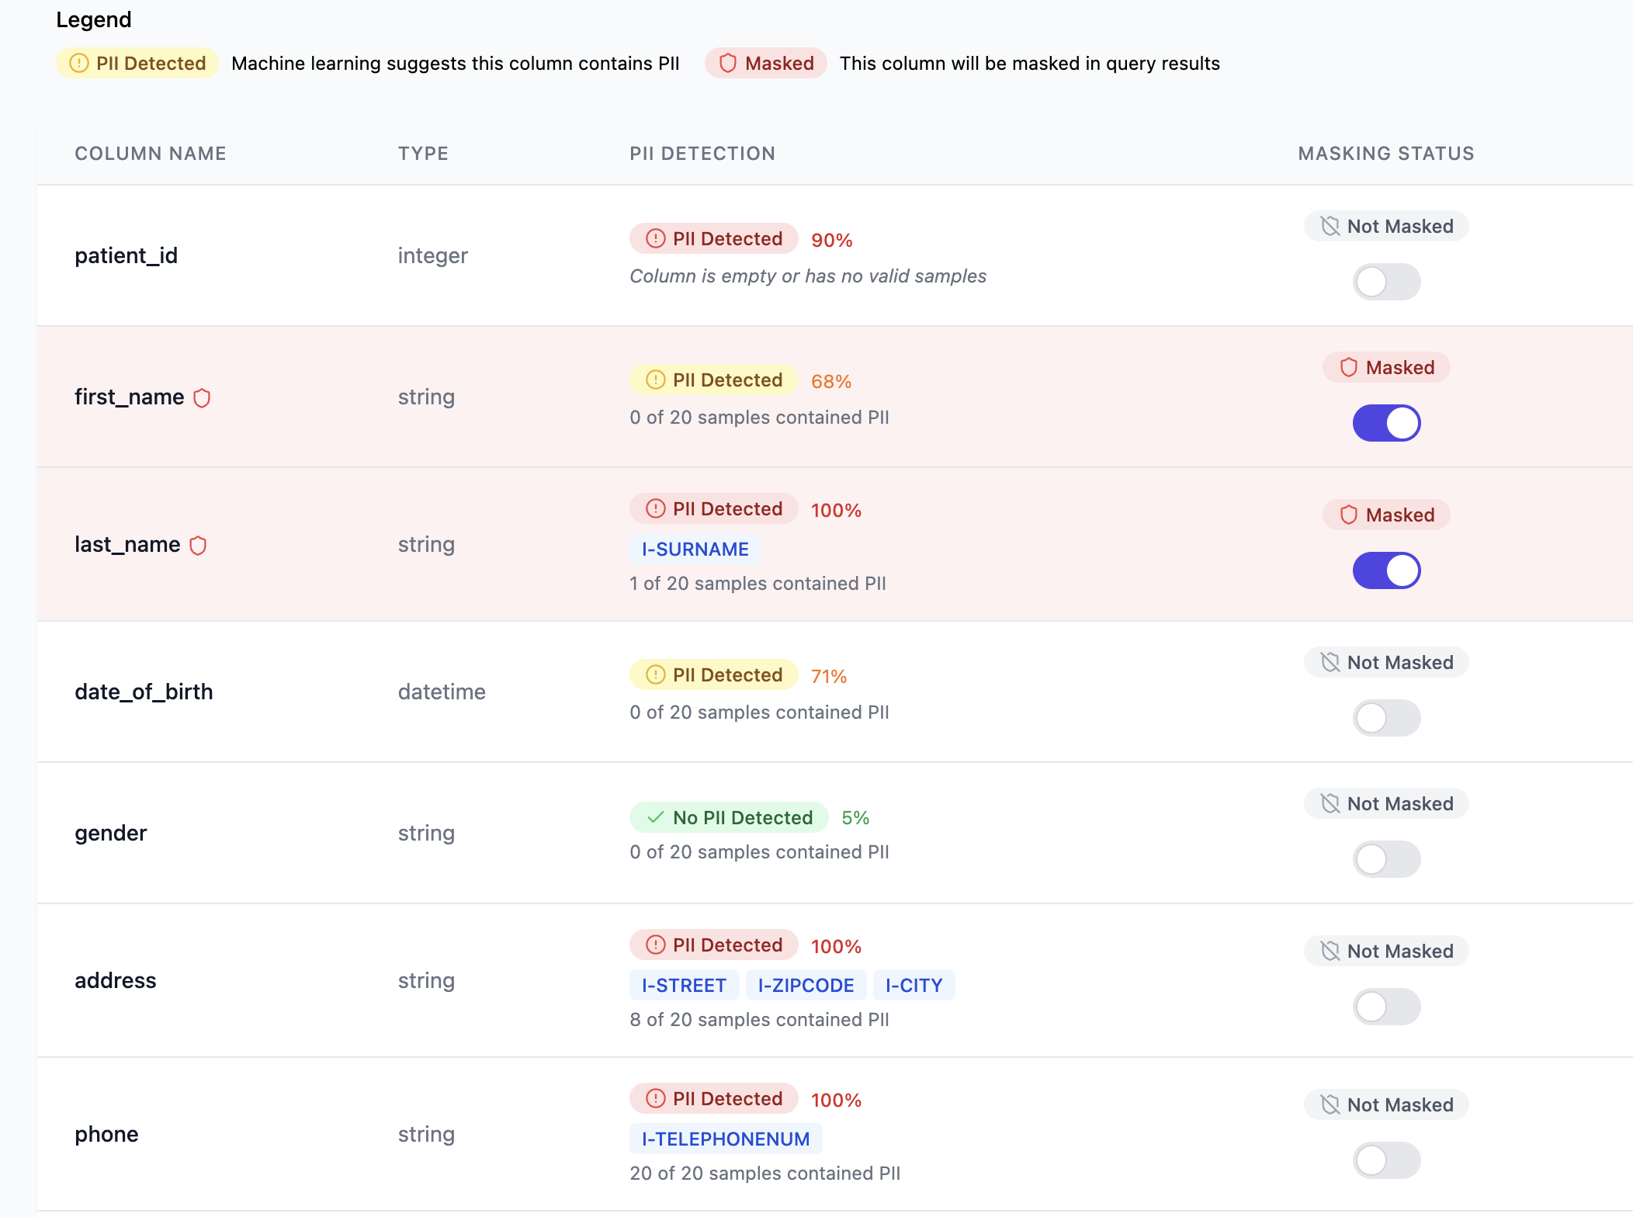Turn off masking toggle for last_name

click(x=1386, y=570)
